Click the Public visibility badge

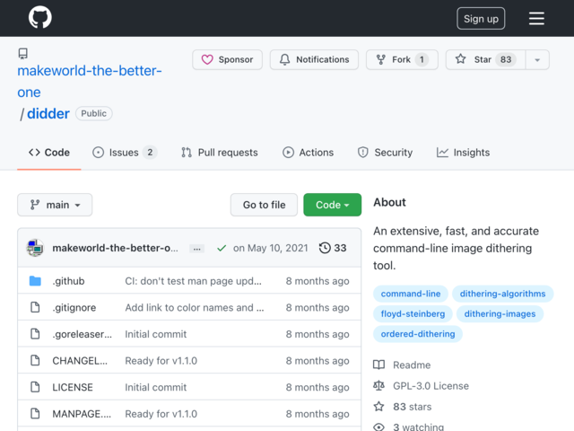tap(93, 114)
